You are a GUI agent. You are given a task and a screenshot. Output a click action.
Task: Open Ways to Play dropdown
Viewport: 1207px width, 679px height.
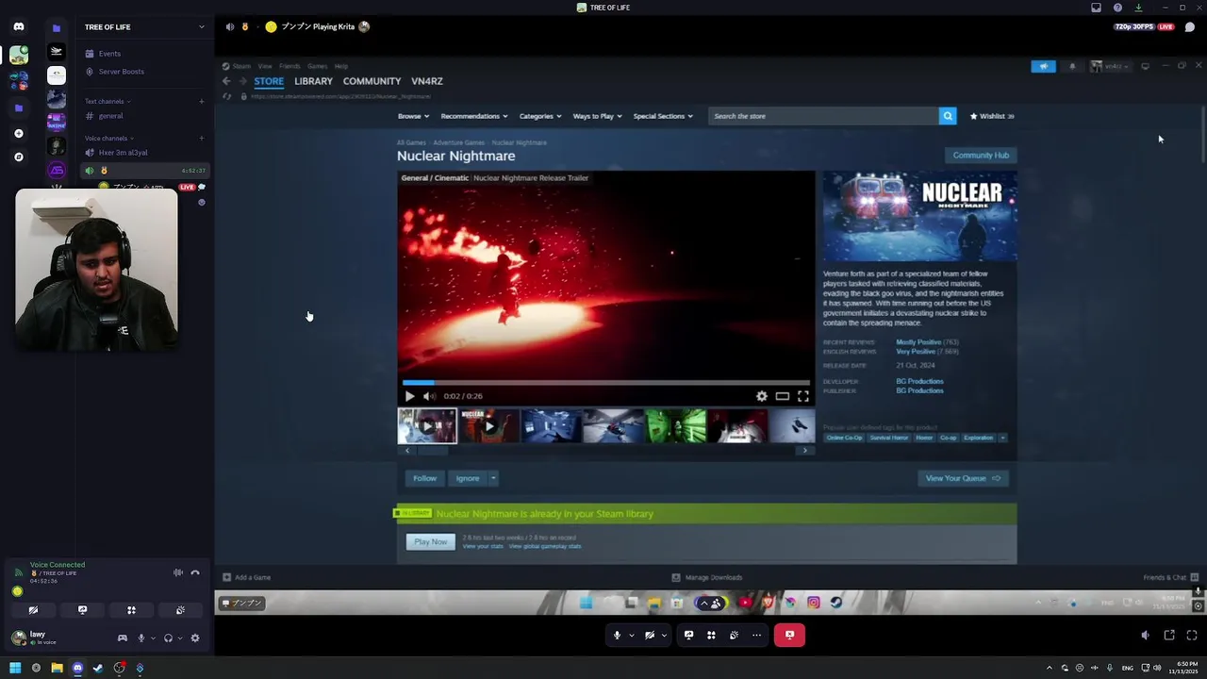[x=598, y=116]
